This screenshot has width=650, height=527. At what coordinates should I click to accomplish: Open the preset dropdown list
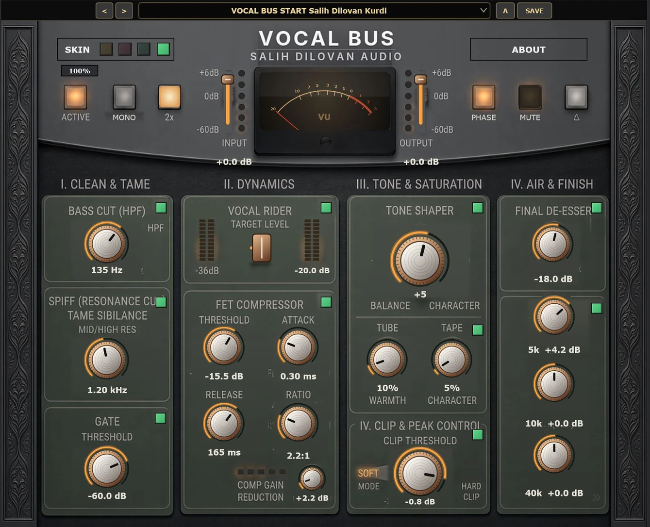(314, 11)
